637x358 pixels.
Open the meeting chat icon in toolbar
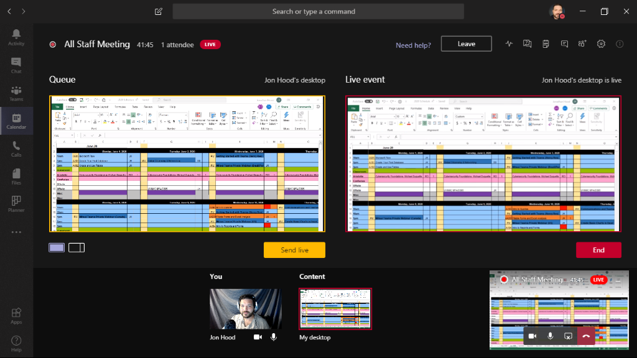pyautogui.click(x=564, y=44)
